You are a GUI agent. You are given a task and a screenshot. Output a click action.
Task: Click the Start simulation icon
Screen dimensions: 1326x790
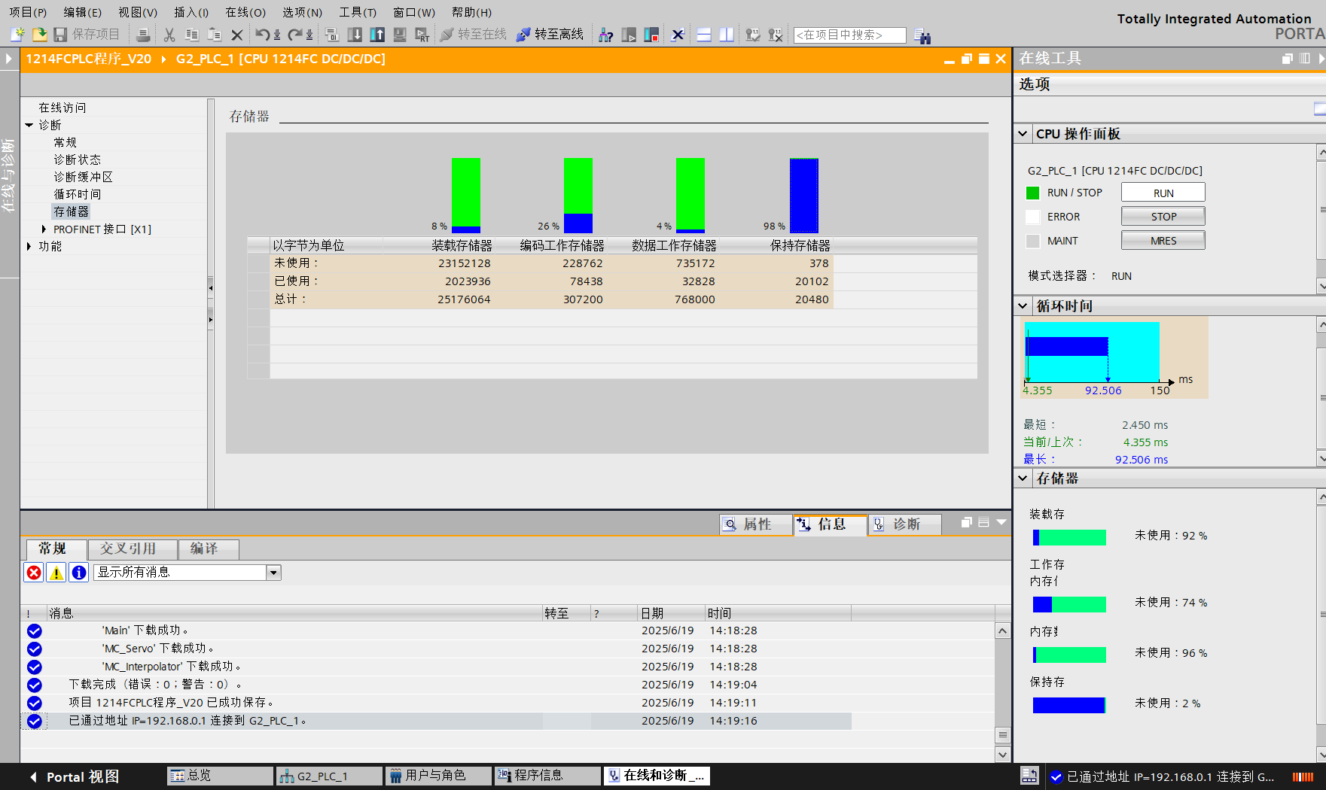[400, 35]
